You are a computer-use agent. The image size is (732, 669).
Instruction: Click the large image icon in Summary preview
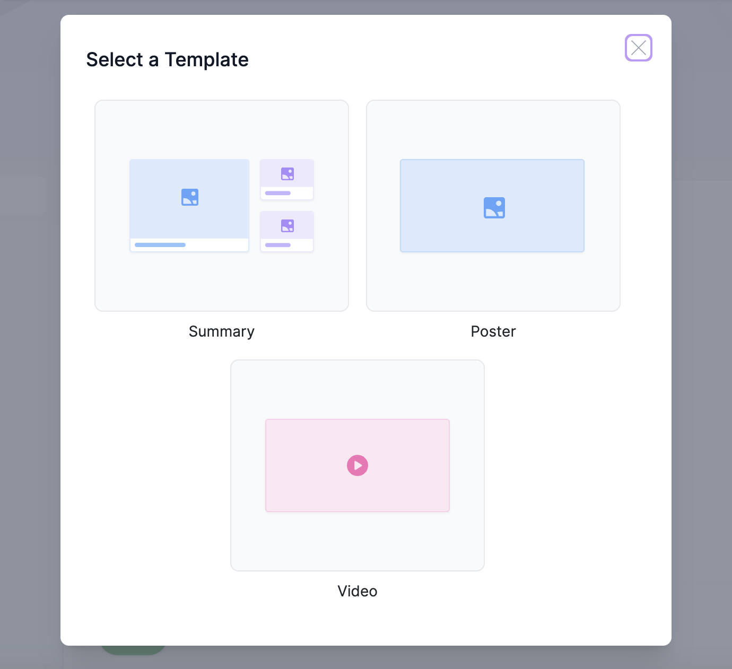(189, 197)
